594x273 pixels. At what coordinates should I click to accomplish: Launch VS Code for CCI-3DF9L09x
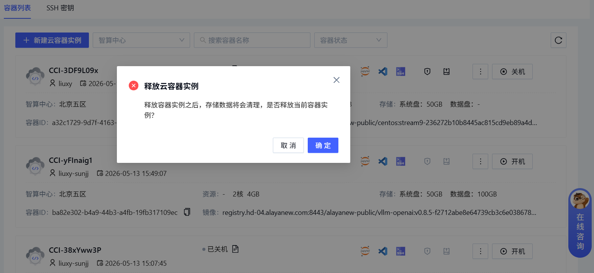point(383,71)
